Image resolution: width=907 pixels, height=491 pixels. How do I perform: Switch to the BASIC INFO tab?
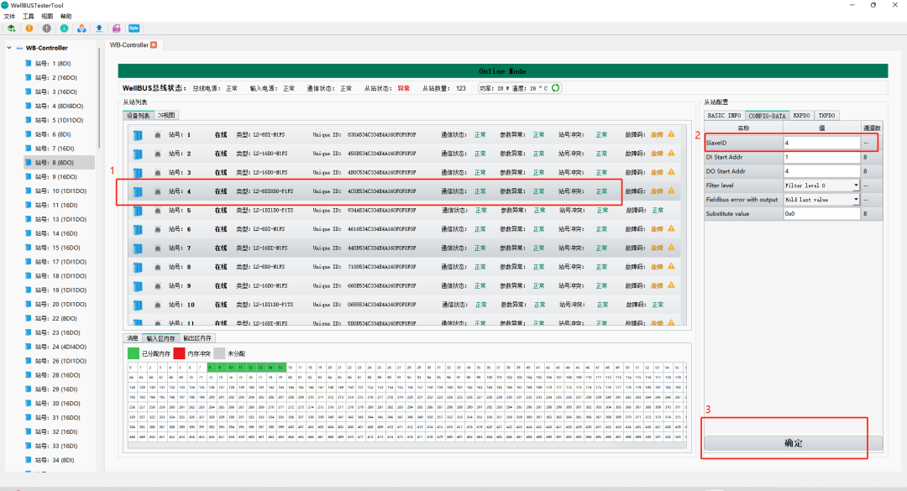pos(724,116)
